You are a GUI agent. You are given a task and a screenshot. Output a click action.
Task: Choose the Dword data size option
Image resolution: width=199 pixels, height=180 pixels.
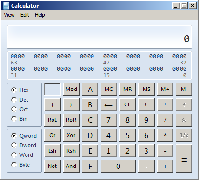pyautogui.click(x=14, y=145)
